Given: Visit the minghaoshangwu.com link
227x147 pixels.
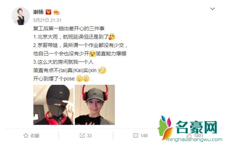Looking at the screenshot, I should (194, 140).
